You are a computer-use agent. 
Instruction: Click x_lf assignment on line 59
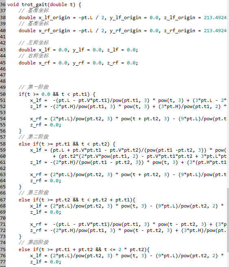pos(128,150)
